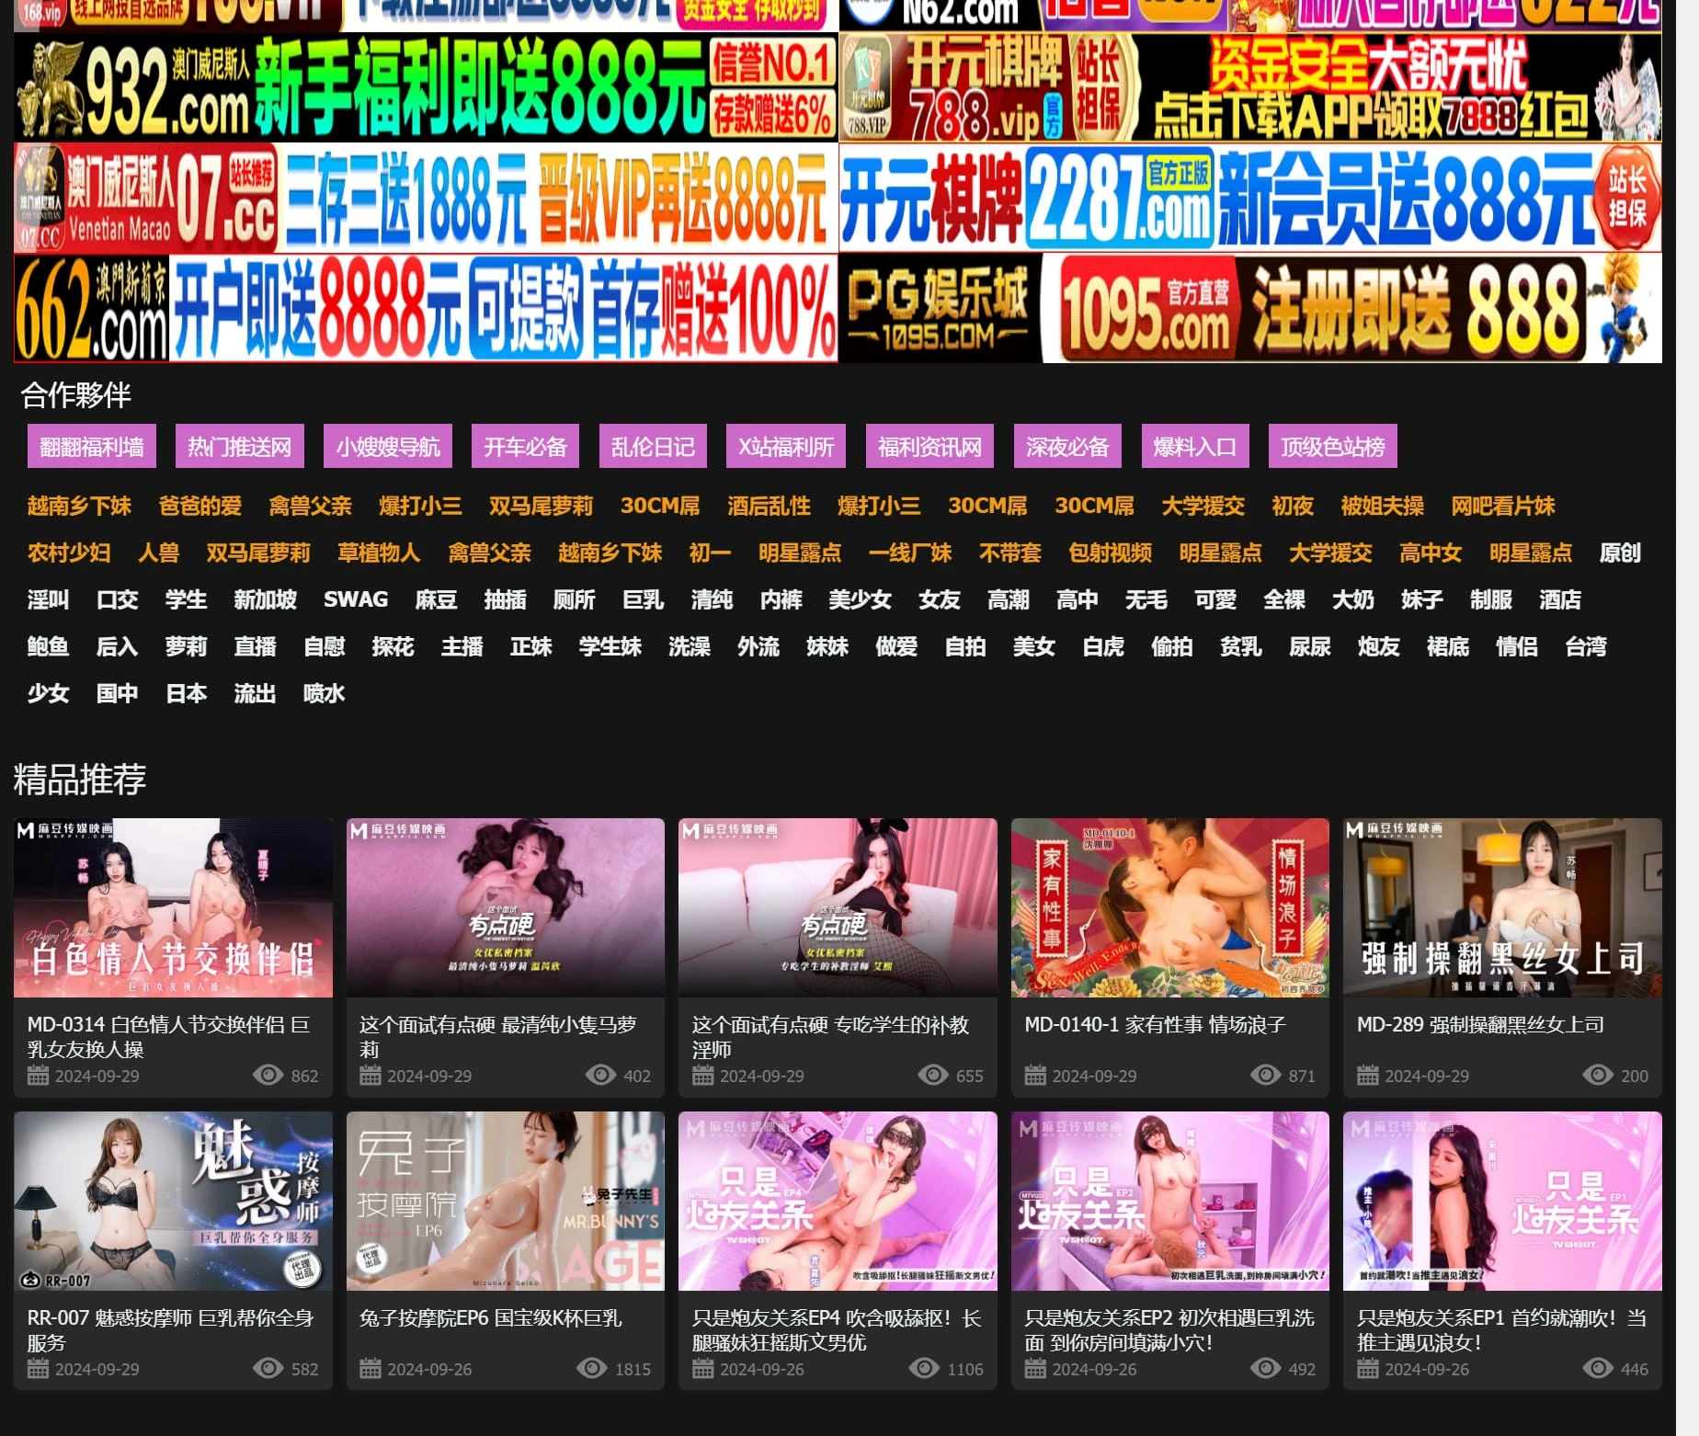This screenshot has height=1436, width=1699.
Task: Open the 日本 tag link
Action: click(186, 693)
